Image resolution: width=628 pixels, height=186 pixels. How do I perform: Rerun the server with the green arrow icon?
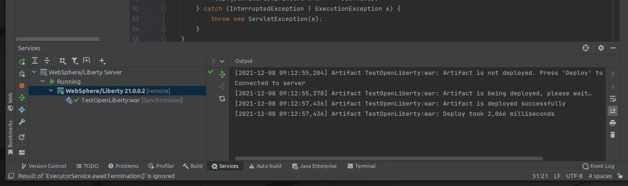point(22,61)
